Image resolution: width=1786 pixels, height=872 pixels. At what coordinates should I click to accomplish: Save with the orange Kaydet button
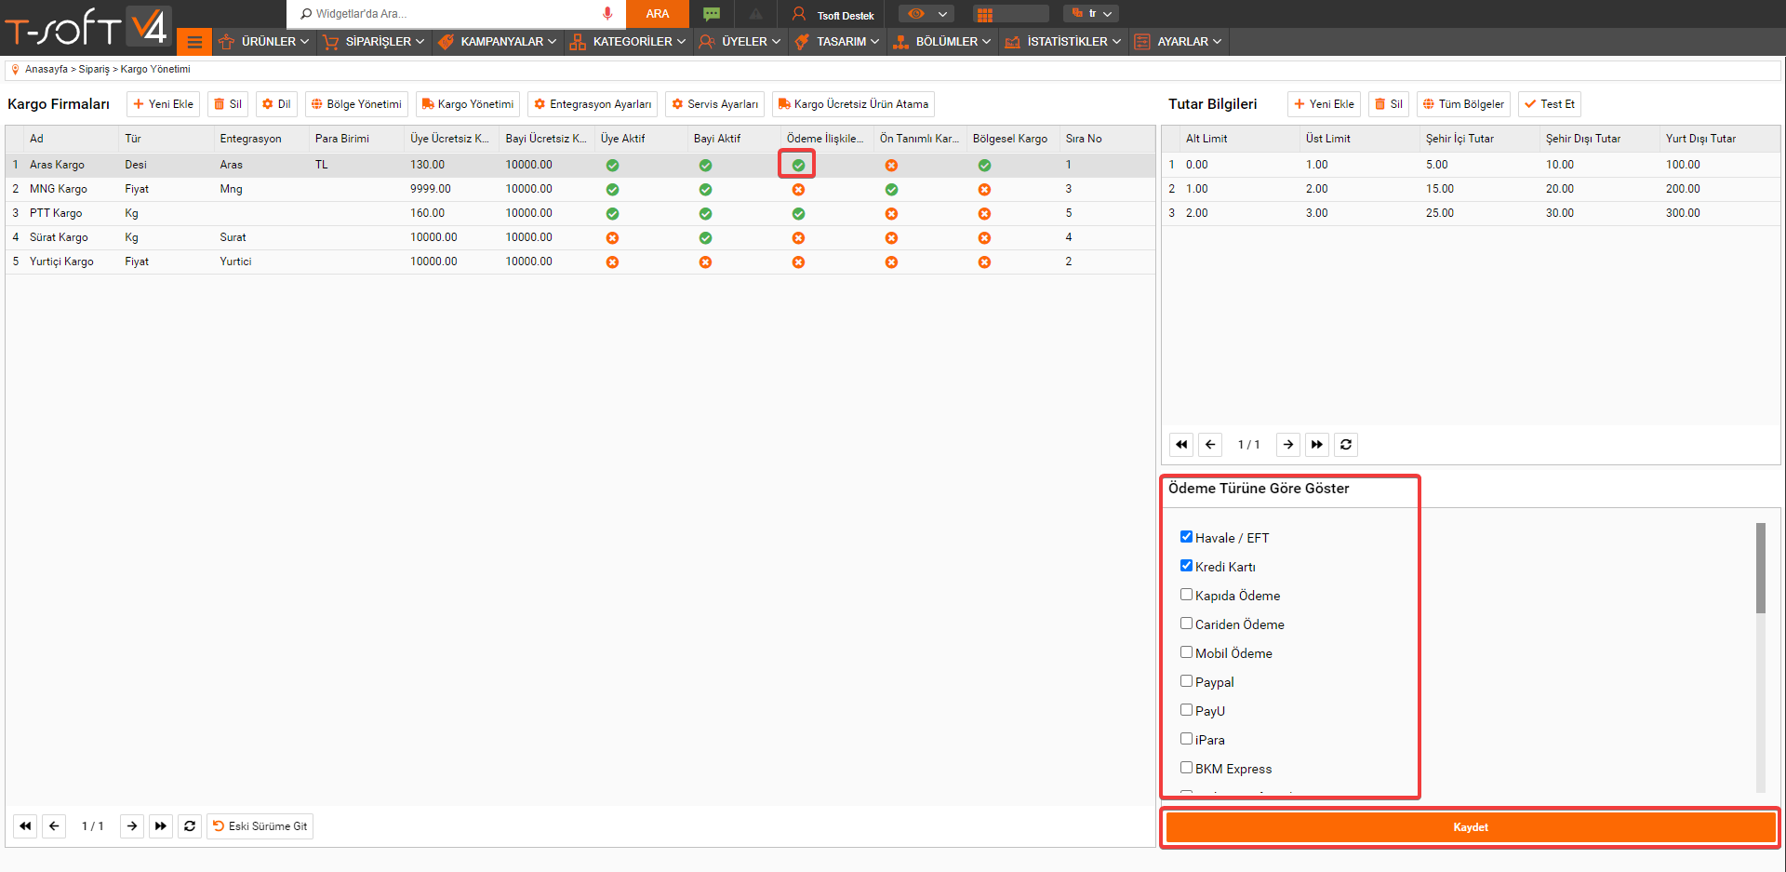click(1471, 827)
